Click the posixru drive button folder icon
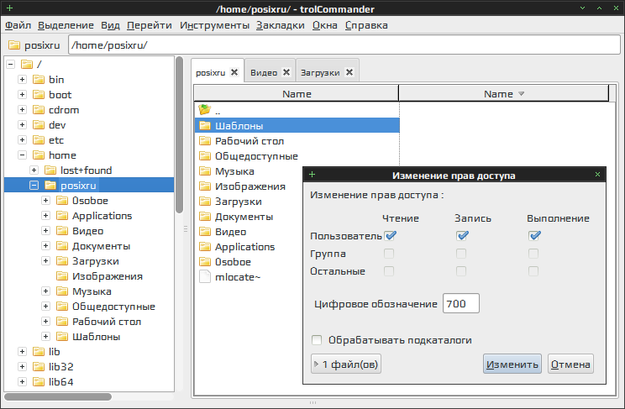 point(14,45)
